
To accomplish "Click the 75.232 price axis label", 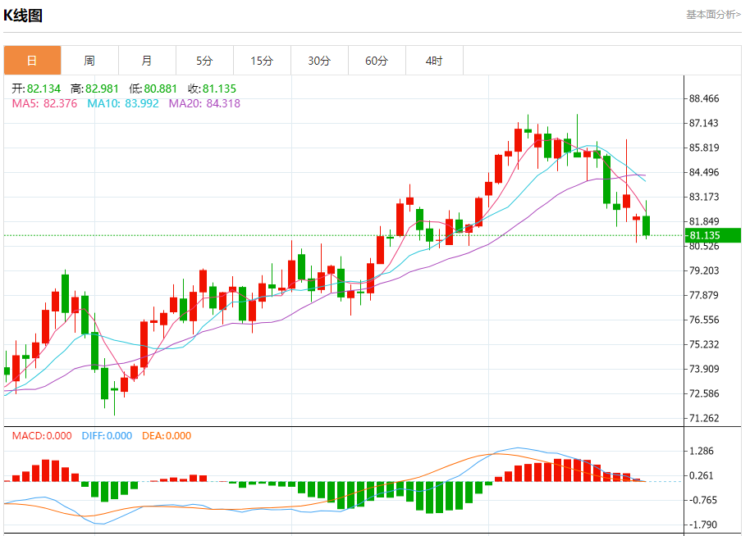I will (x=703, y=344).
